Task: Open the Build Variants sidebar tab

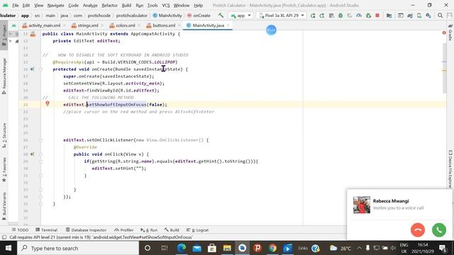Action: (x=4, y=206)
